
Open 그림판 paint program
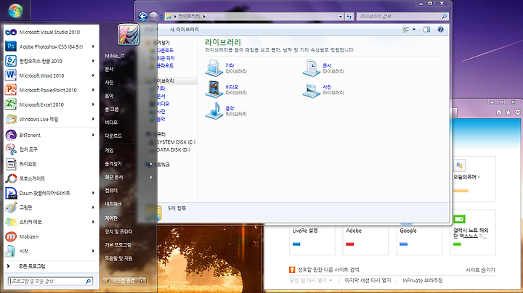50,207
